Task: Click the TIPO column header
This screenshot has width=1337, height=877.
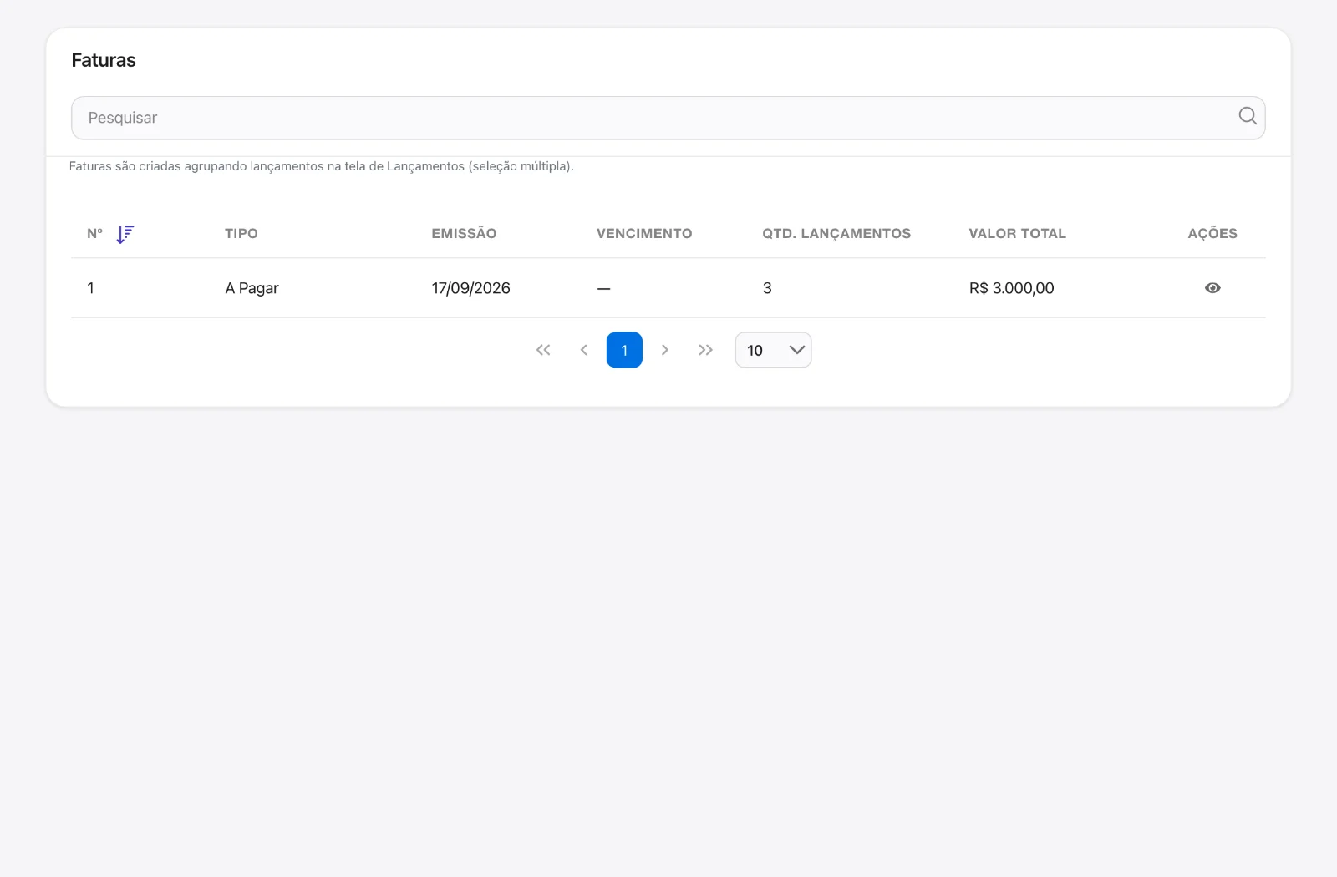Action: [241, 234]
